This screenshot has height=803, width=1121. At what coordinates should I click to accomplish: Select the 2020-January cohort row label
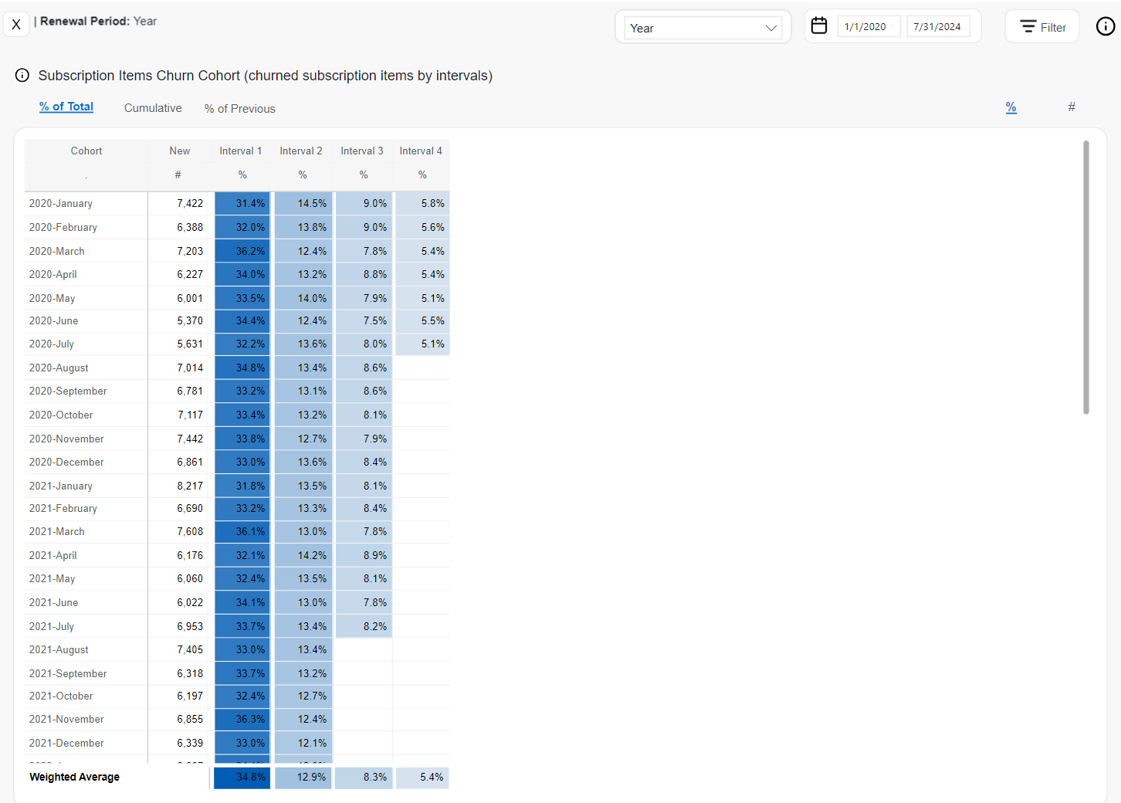click(61, 204)
